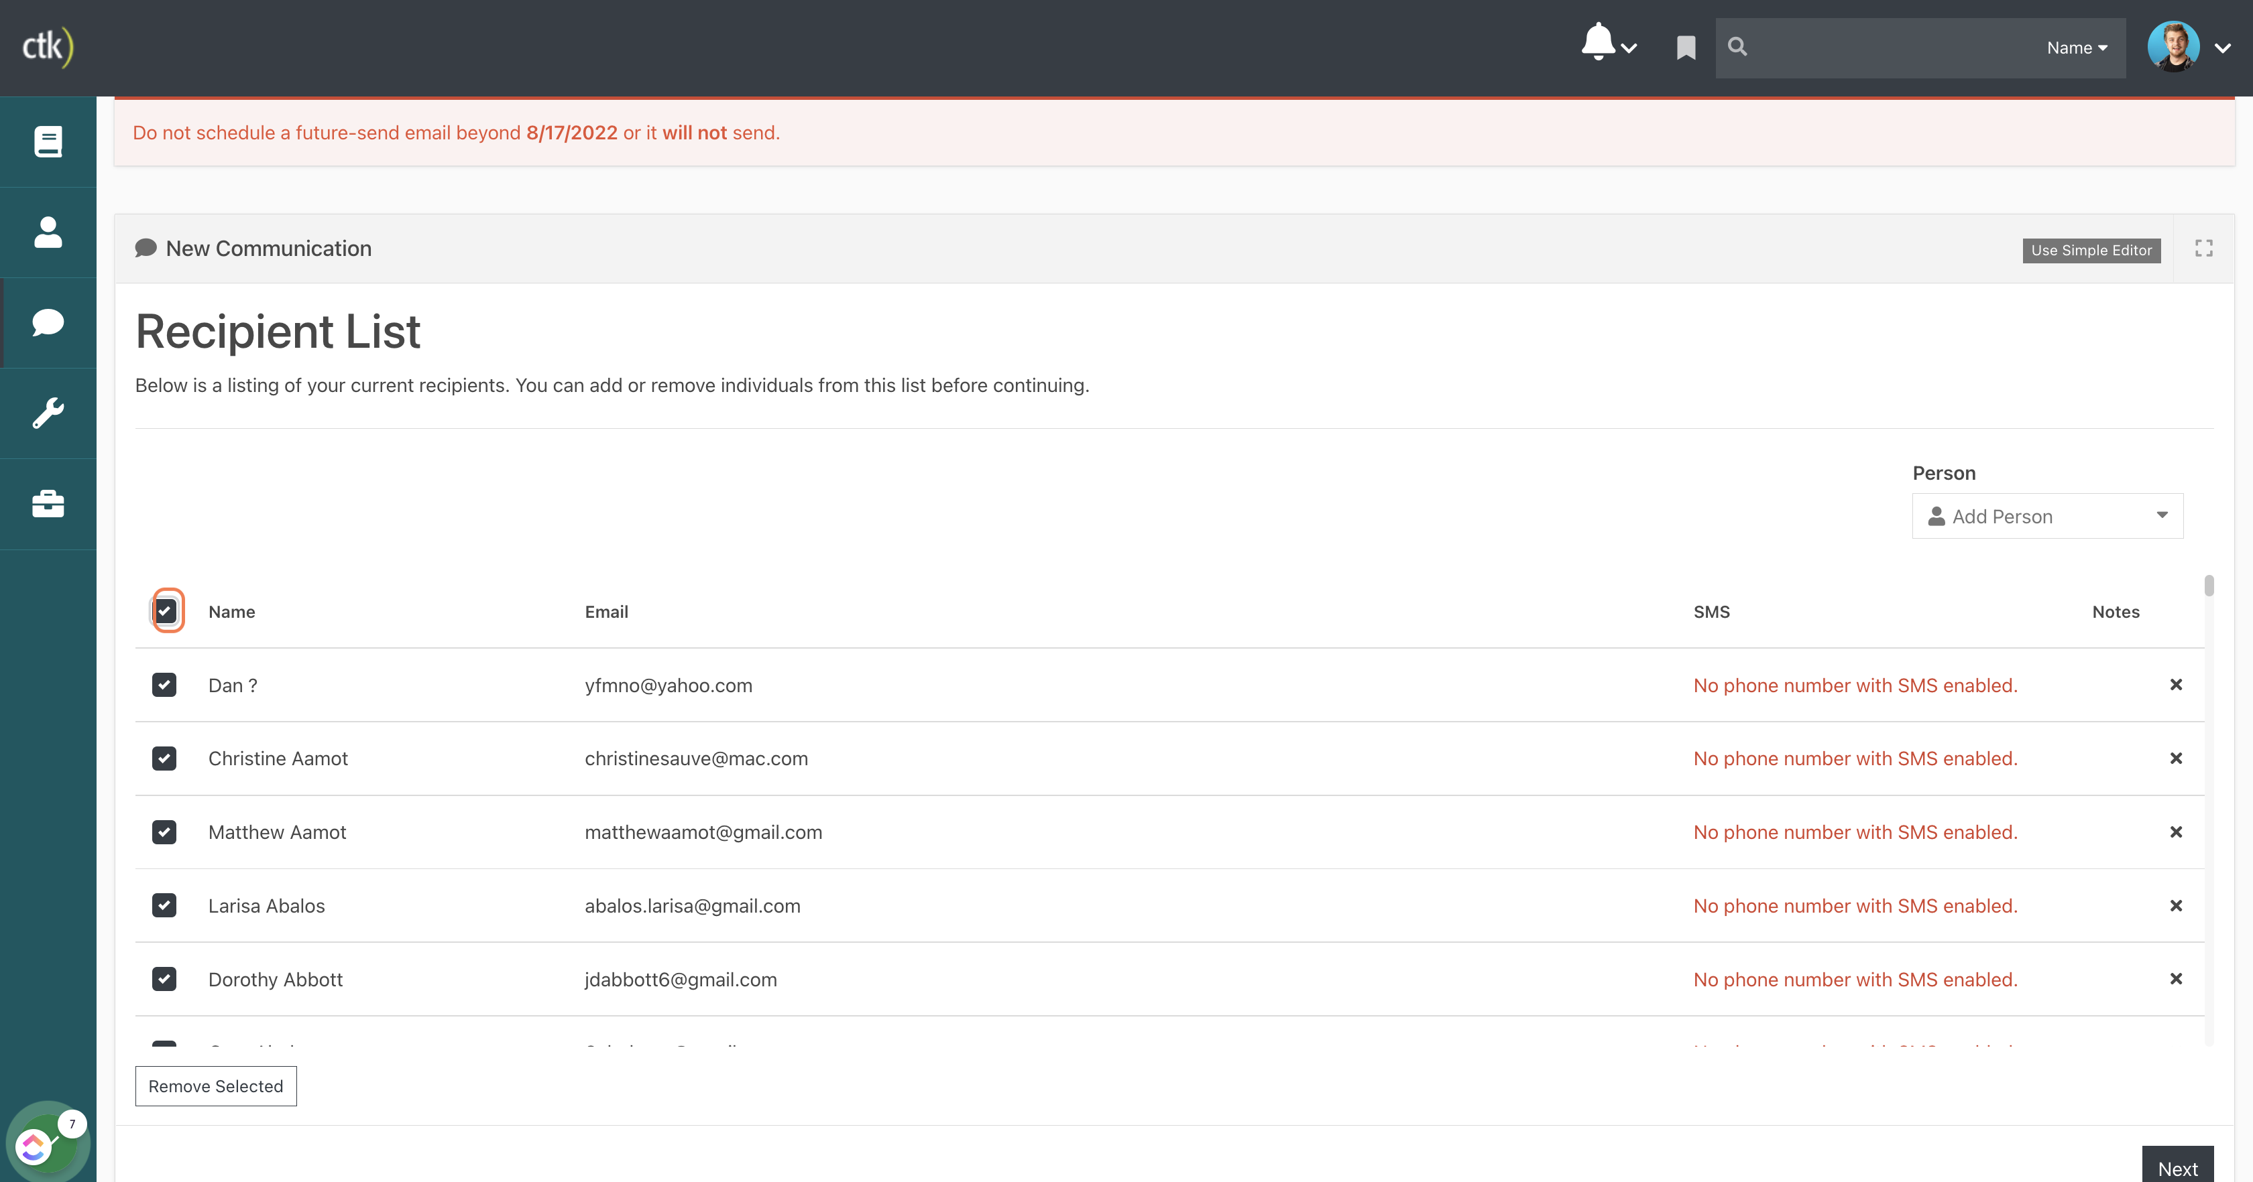Click the SMS column header
The image size is (2253, 1182).
click(x=1712, y=612)
